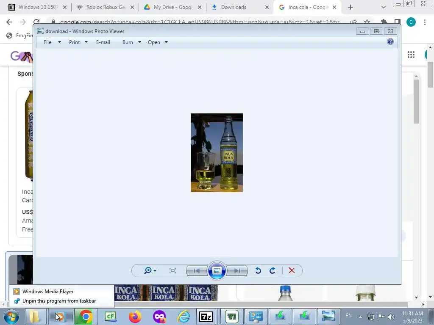Click Chrome's horizontal scrollbar right arrow
This screenshot has width=434, height=325.
click(423, 304)
